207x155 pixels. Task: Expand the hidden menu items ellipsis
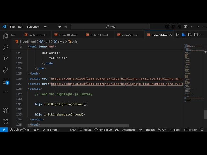tap(45, 27)
